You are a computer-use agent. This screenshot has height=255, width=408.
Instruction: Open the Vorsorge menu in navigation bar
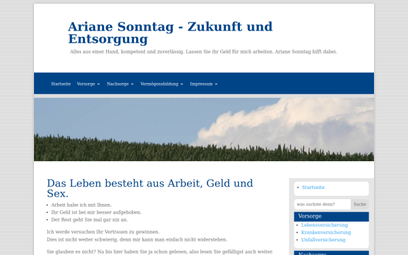point(86,84)
